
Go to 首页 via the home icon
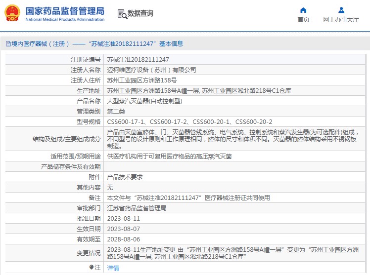point(303,10)
